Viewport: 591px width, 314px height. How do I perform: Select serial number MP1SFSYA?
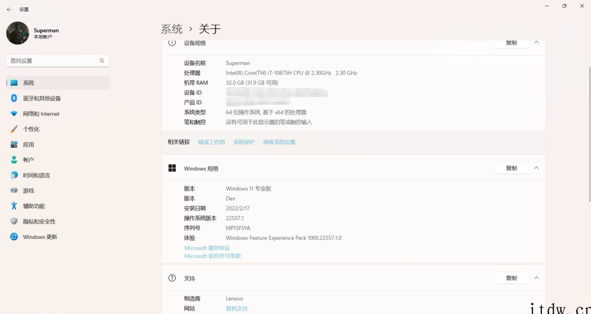(x=238, y=228)
